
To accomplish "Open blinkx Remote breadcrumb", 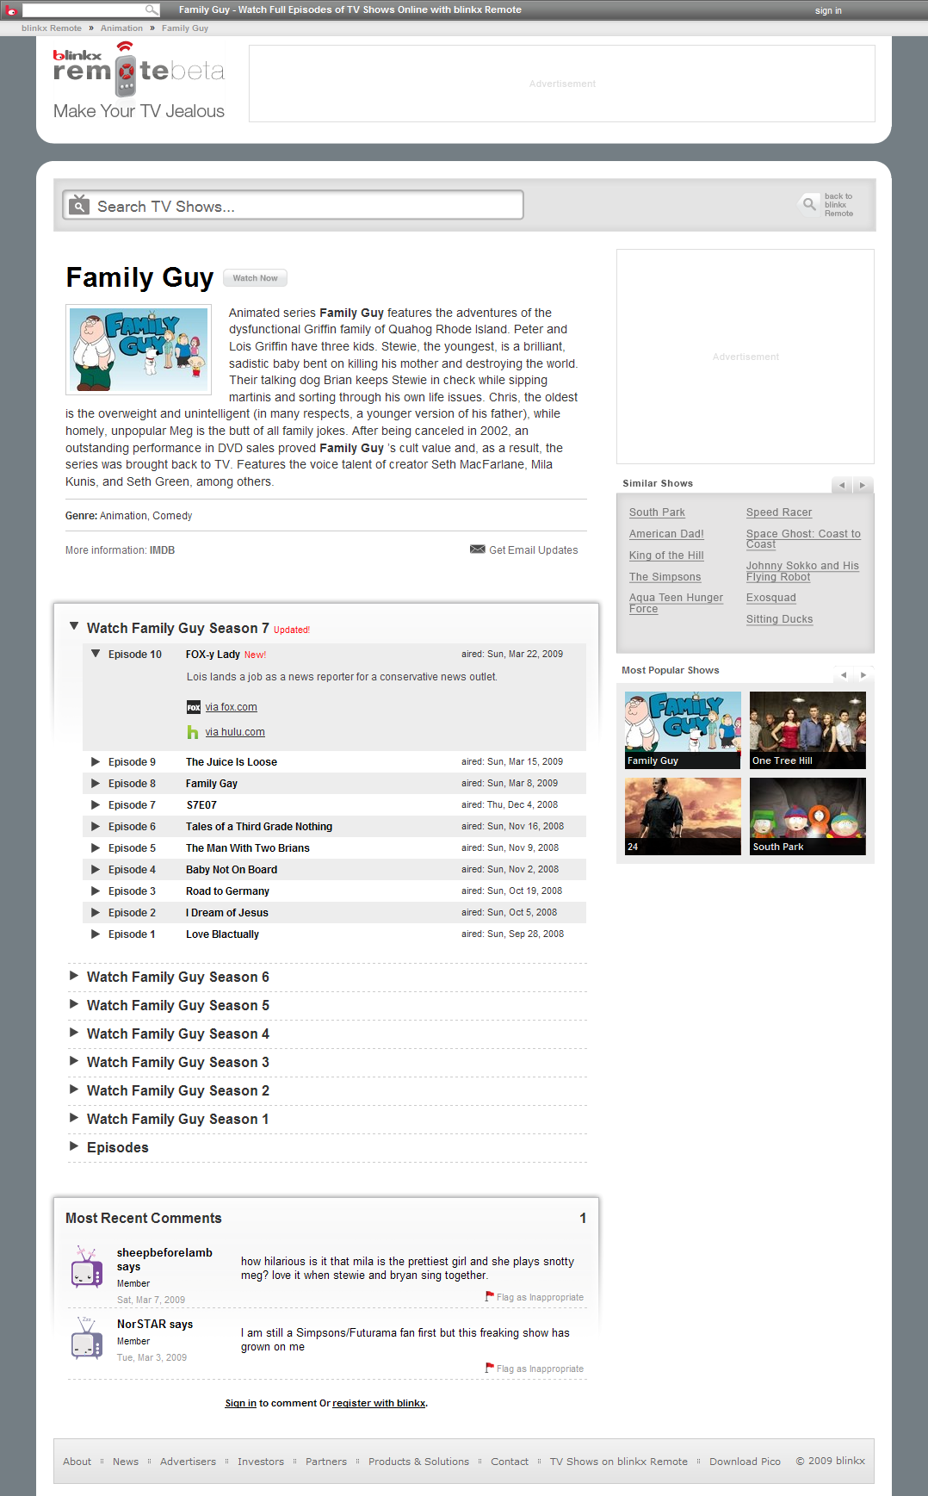I will (x=52, y=28).
